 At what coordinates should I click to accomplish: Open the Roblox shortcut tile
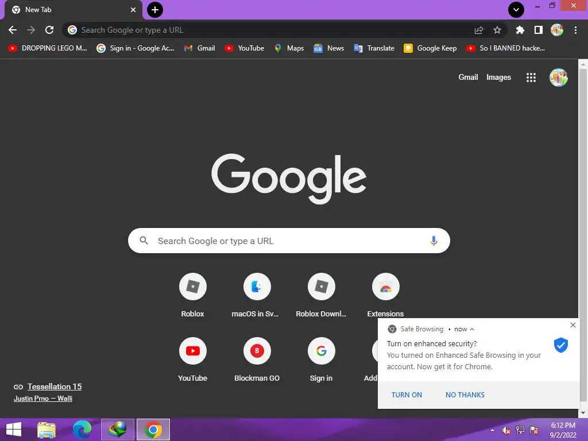tap(193, 296)
